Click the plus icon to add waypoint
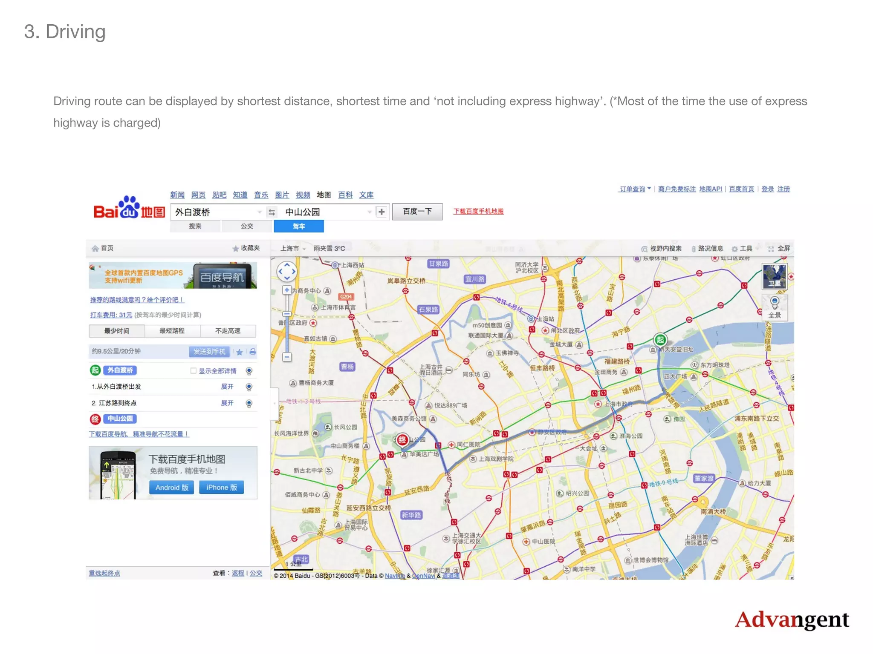 coord(382,212)
